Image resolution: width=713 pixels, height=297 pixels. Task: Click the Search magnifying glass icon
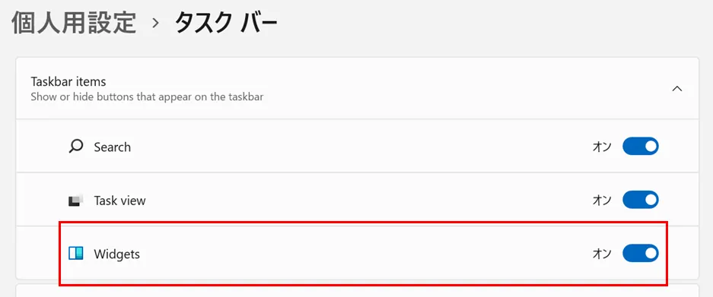pos(75,147)
